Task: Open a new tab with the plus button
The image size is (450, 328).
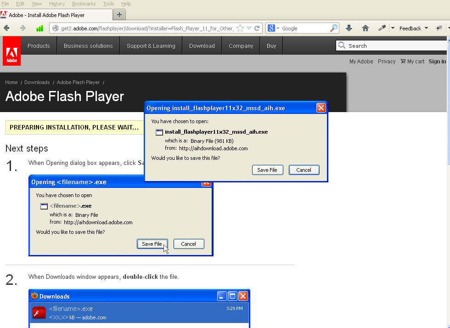Action: tap(119, 15)
